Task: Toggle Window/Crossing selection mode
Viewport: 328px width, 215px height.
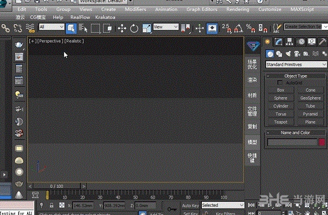Action: point(107,28)
